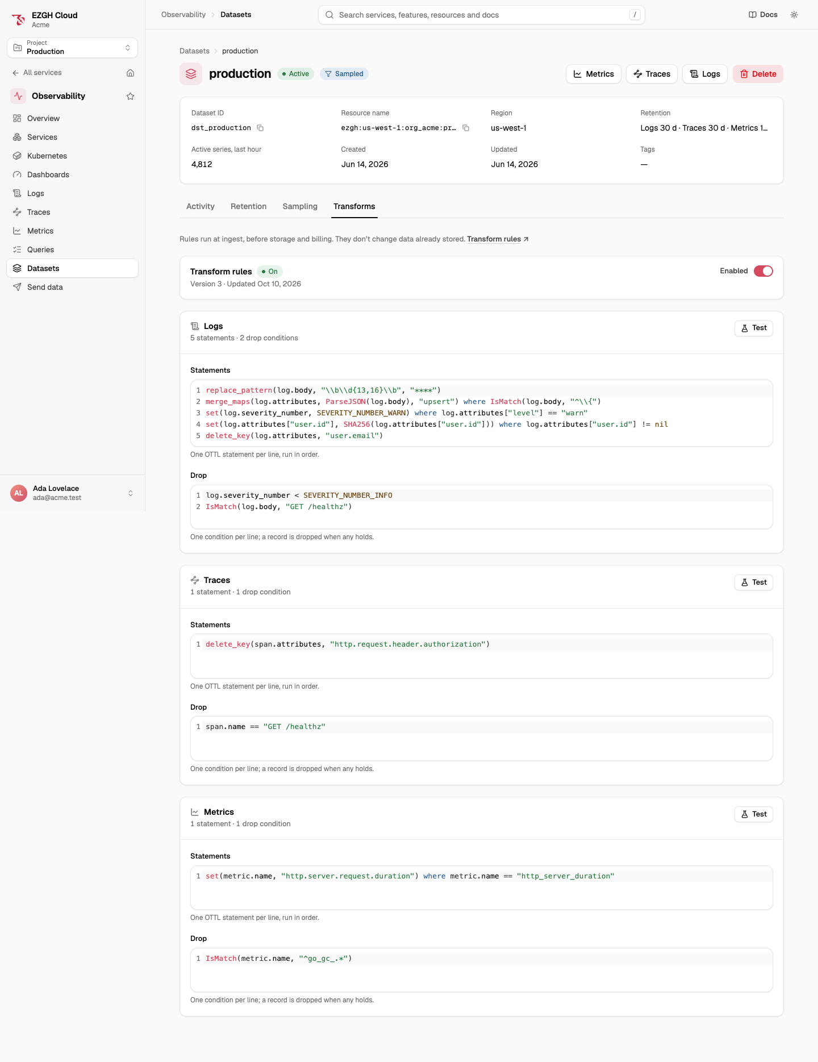This screenshot has width=818, height=1062.
Task: Open sidebar Logs navigation item
Action: 72,193
